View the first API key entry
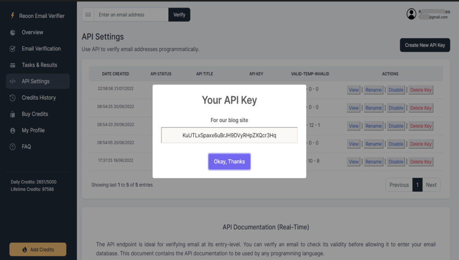 coord(353,90)
